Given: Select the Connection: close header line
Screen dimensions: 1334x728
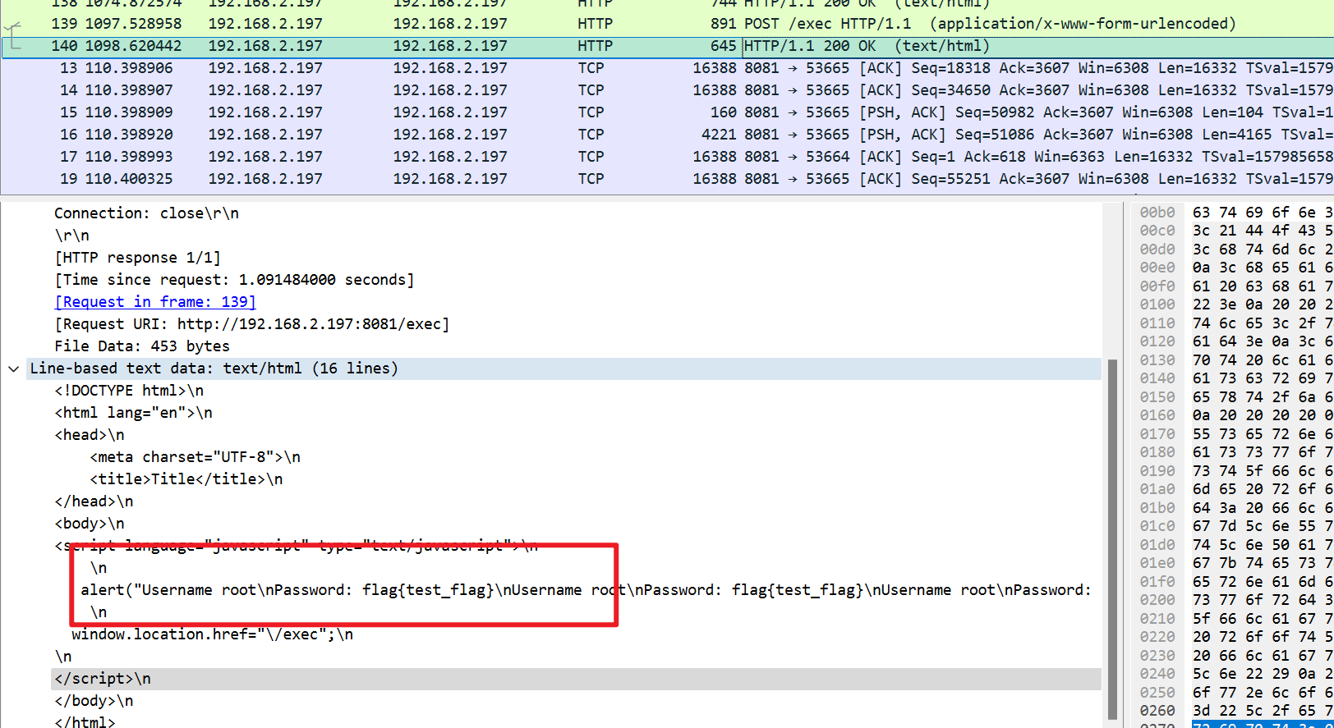Looking at the screenshot, I should 146,213.
